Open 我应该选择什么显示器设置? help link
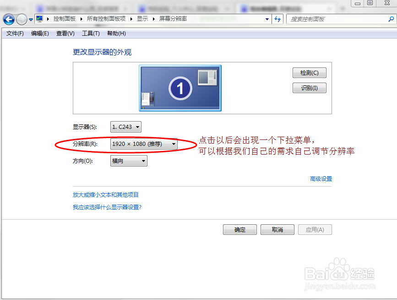Image resolution: width=397 pixels, height=300 pixels. (107, 207)
